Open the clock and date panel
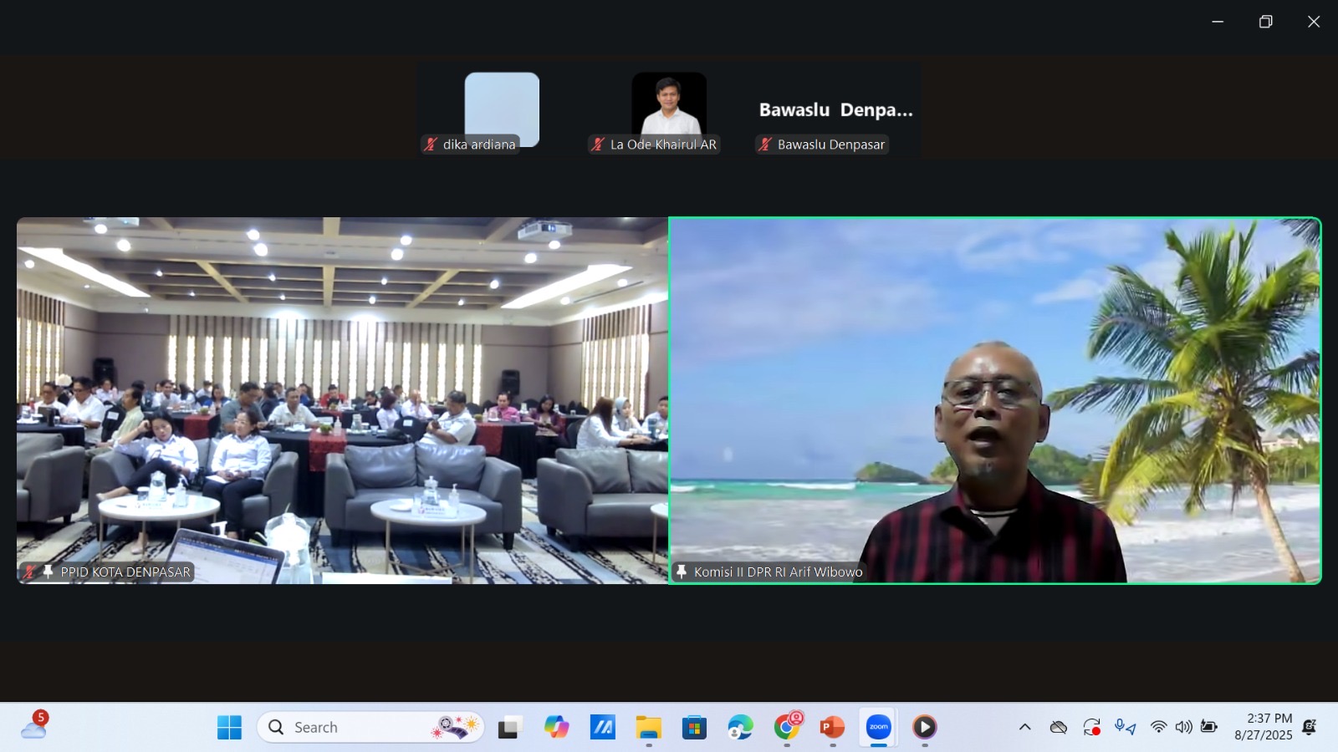The width and height of the screenshot is (1338, 752). point(1263,727)
